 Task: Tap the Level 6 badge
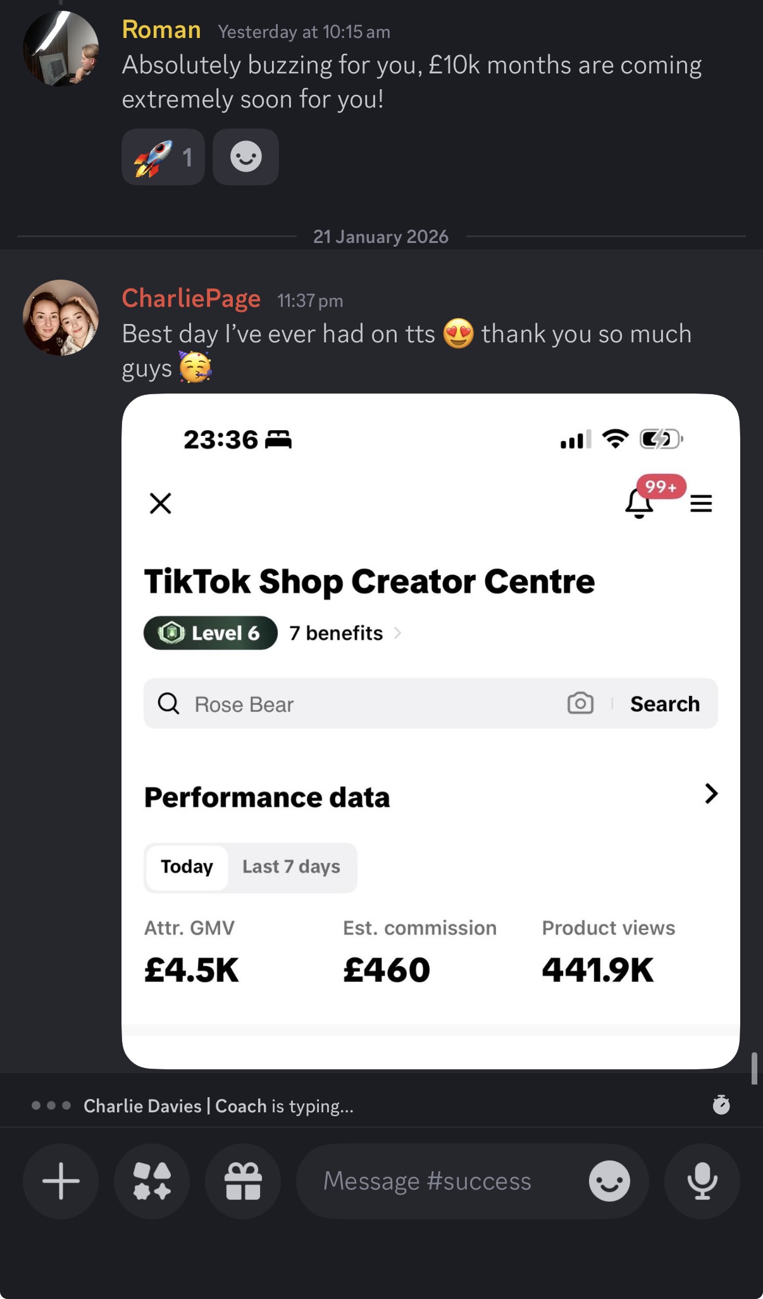pos(211,633)
